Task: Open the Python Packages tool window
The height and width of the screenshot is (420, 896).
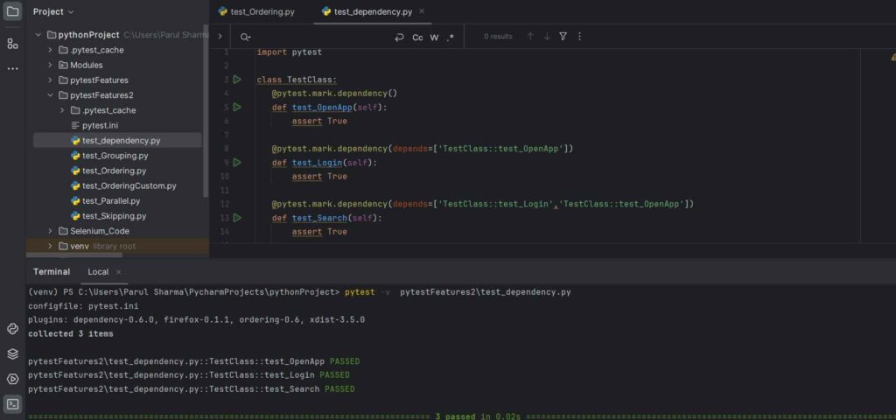Action: (12, 329)
